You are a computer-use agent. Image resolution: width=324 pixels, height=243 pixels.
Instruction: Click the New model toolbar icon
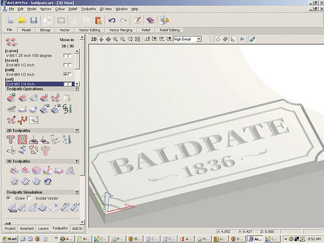tap(10, 21)
